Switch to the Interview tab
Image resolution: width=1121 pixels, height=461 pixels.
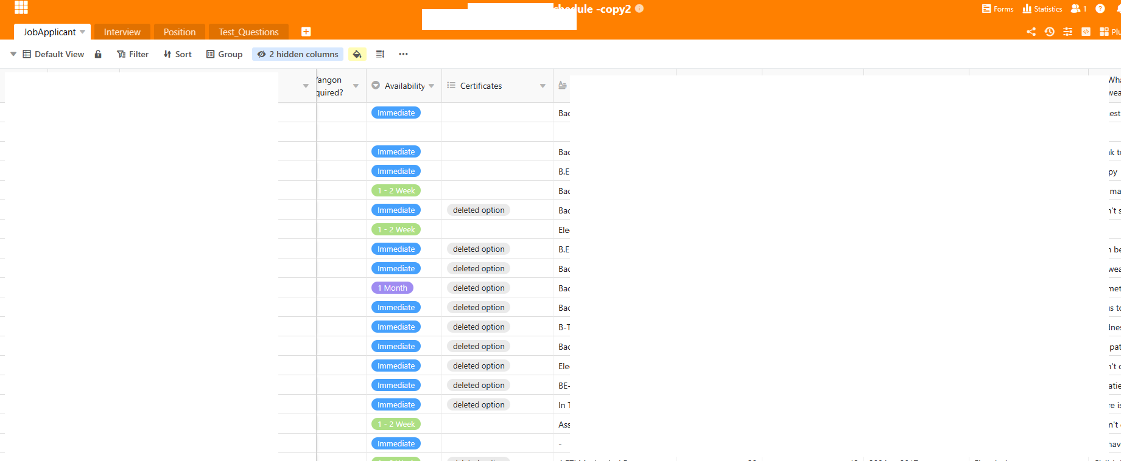pyautogui.click(x=122, y=32)
